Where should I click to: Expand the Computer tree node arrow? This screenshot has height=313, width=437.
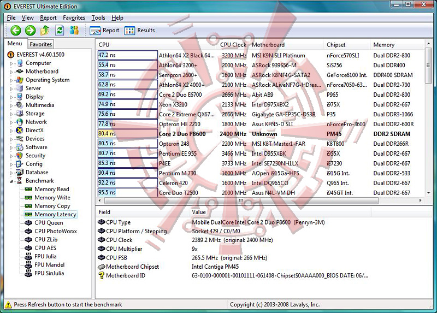coord(11,63)
